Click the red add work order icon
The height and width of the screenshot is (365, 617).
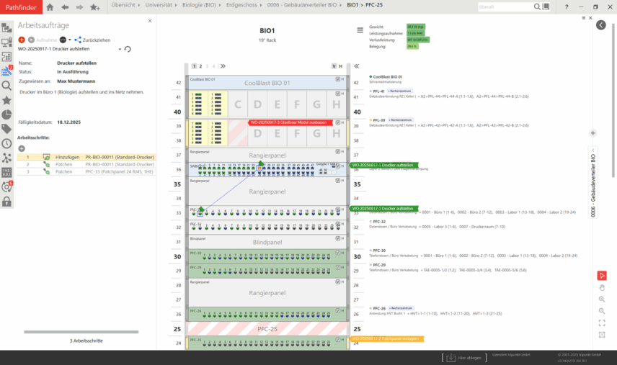pyautogui.click(x=22, y=40)
